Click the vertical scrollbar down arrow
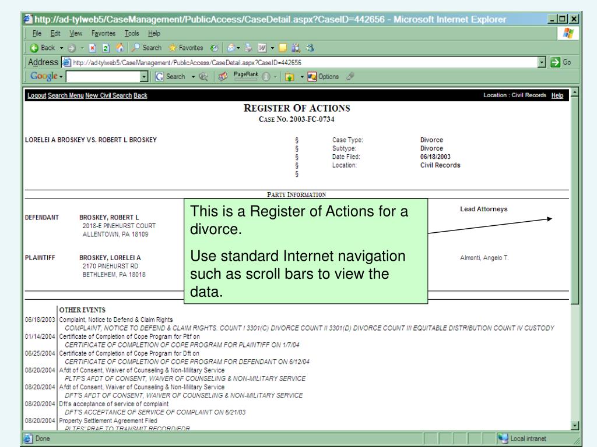597x447 pixels. pyautogui.click(x=577, y=427)
